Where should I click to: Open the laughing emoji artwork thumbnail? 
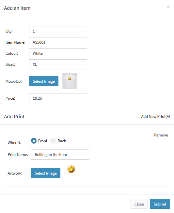tap(71, 169)
